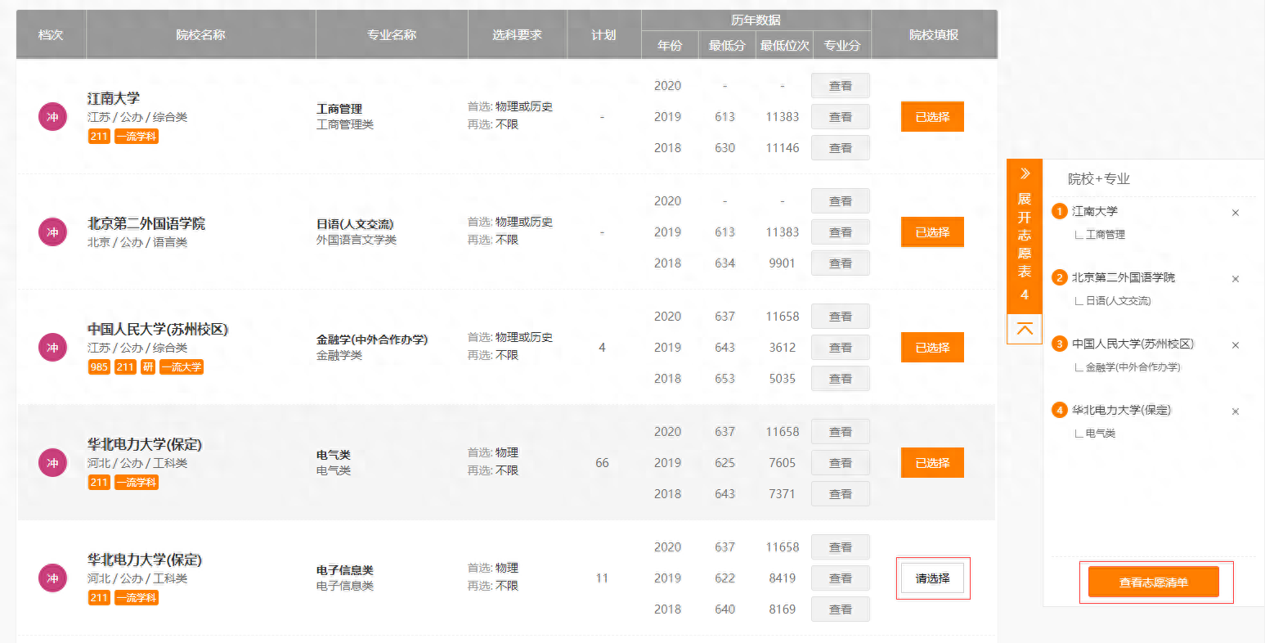This screenshot has width=1265, height=643.
Task: Click the 冲 badge for 江南大学
Action: (x=52, y=117)
